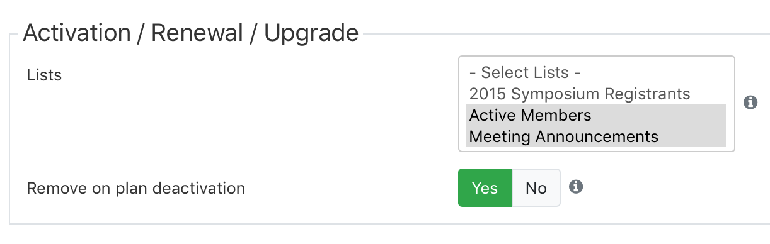
Task: Click the Activation / Renewal / Upgrade heading
Action: pos(191,33)
